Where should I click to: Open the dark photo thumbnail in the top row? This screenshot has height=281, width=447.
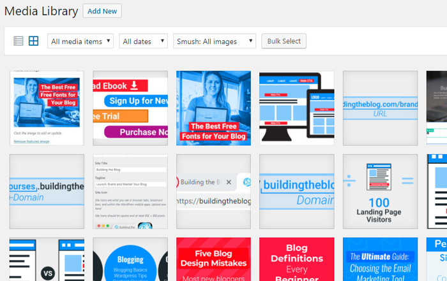[437, 108]
